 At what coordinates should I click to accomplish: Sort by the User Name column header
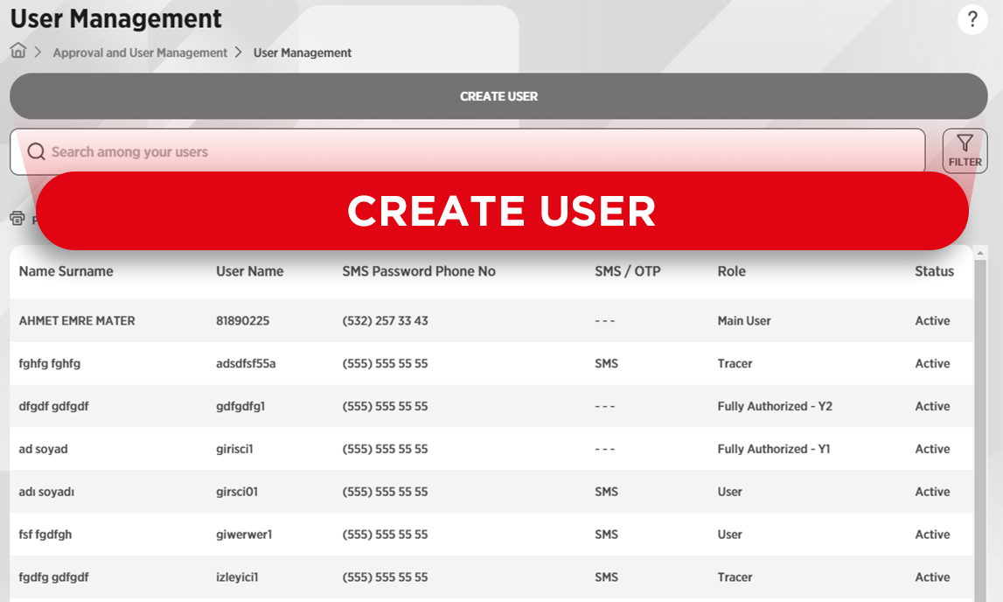click(x=250, y=271)
